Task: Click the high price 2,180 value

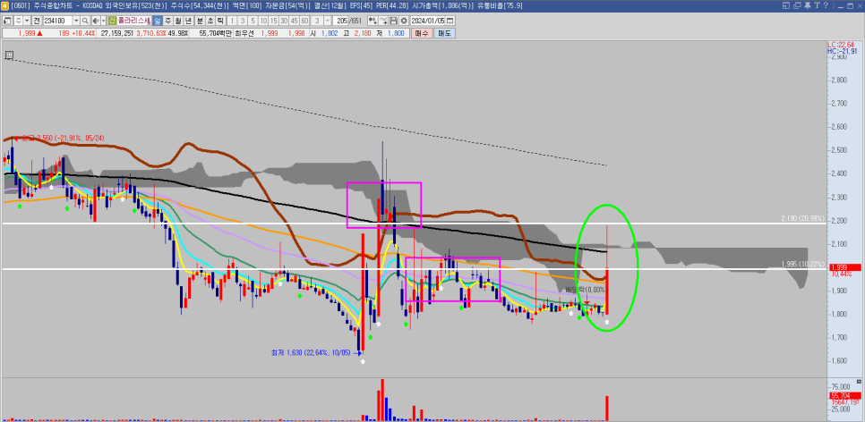Action: [363, 33]
